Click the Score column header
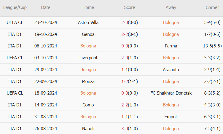Viewport: 223px width, 134px height. pyautogui.click(x=129, y=7)
